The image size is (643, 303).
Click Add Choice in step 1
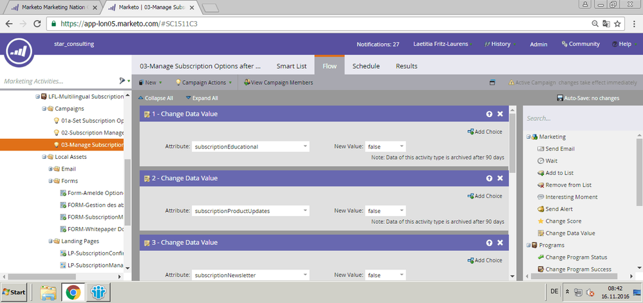click(485, 132)
